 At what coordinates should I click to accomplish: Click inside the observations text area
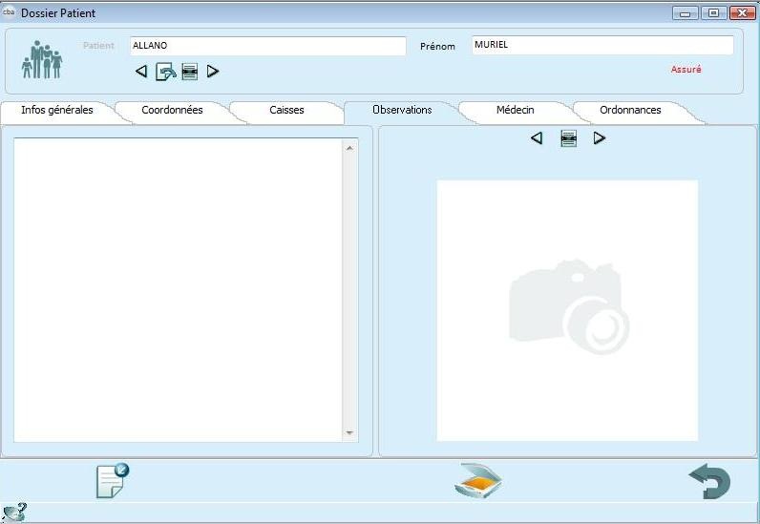click(x=178, y=290)
